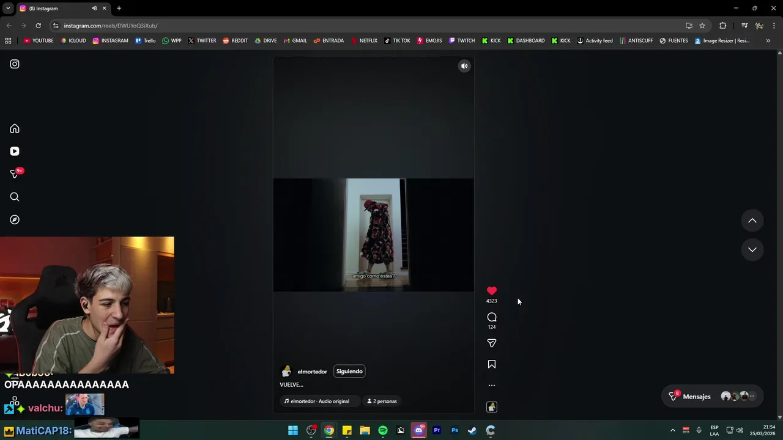
Task: Open the Chrome three-dot menu
Action: coord(774,26)
